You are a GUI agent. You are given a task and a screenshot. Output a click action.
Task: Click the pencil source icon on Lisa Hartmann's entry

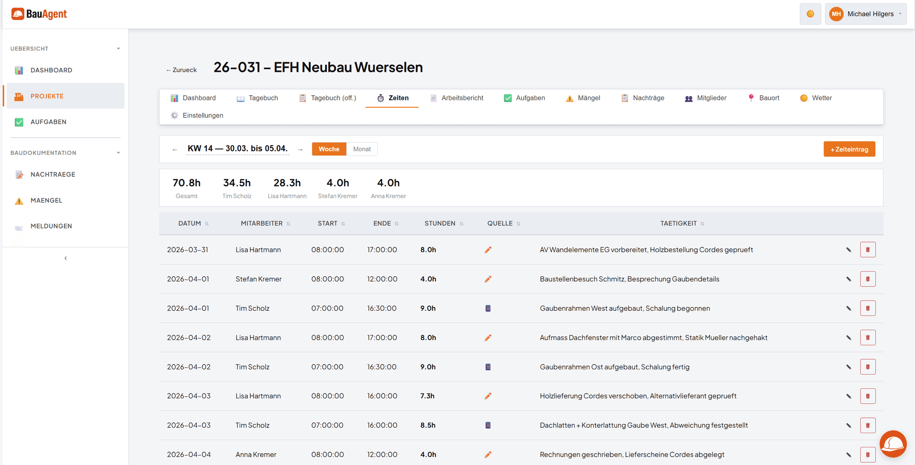488,249
